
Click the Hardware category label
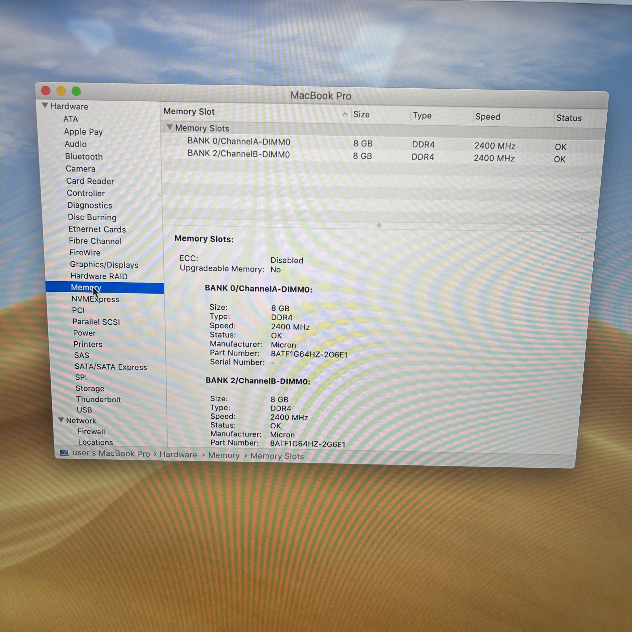click(70, 106)
